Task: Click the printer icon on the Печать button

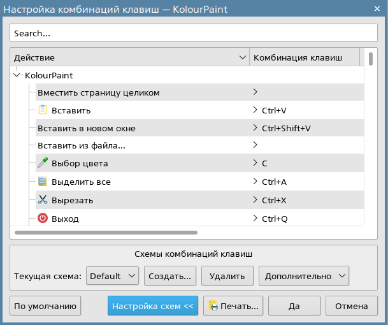Action: [213, 306]
